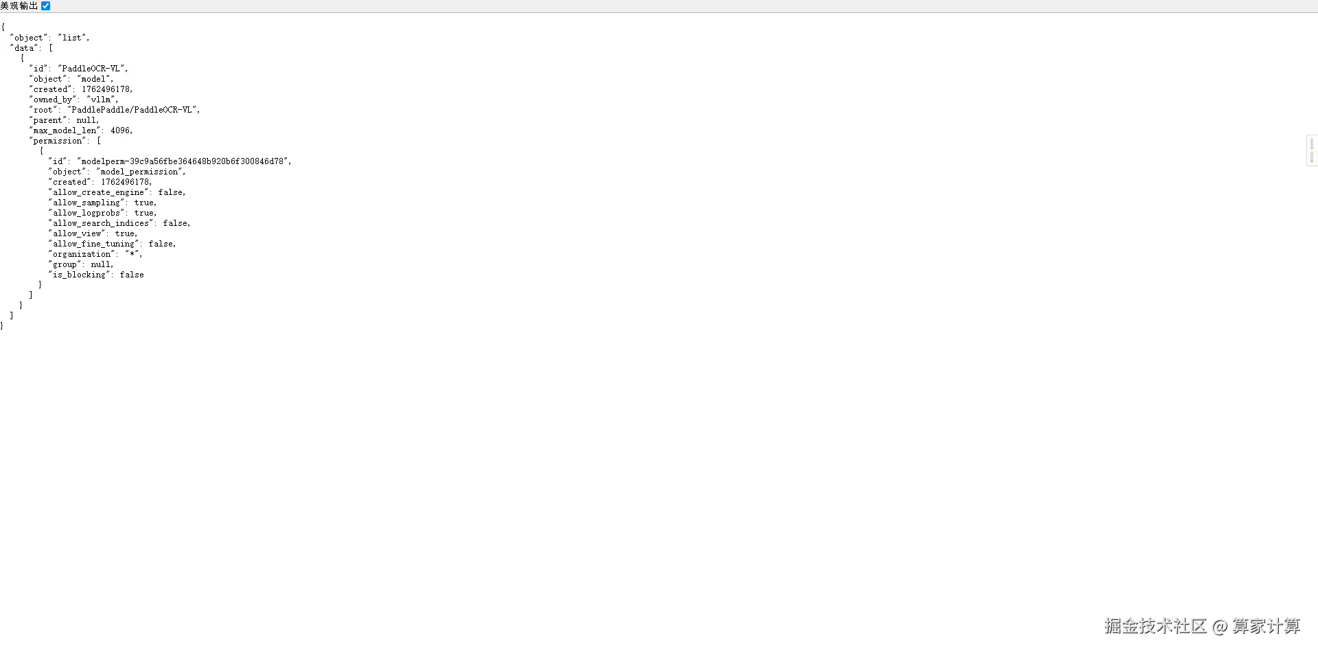Select the "PaddleOCR-VL" id value
Viewport: 1318px width, 653px height.
tap(91, 69)
